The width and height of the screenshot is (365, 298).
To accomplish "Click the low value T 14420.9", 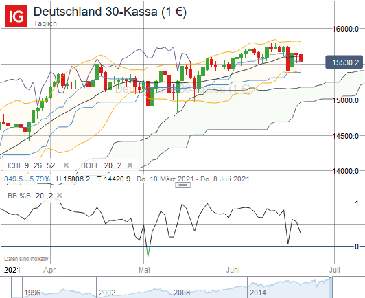I will point(114,179).
